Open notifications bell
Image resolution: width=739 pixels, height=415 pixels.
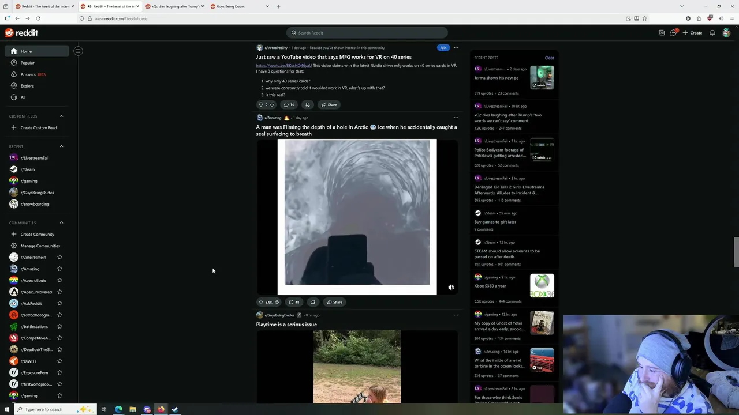tap(712, 33)
